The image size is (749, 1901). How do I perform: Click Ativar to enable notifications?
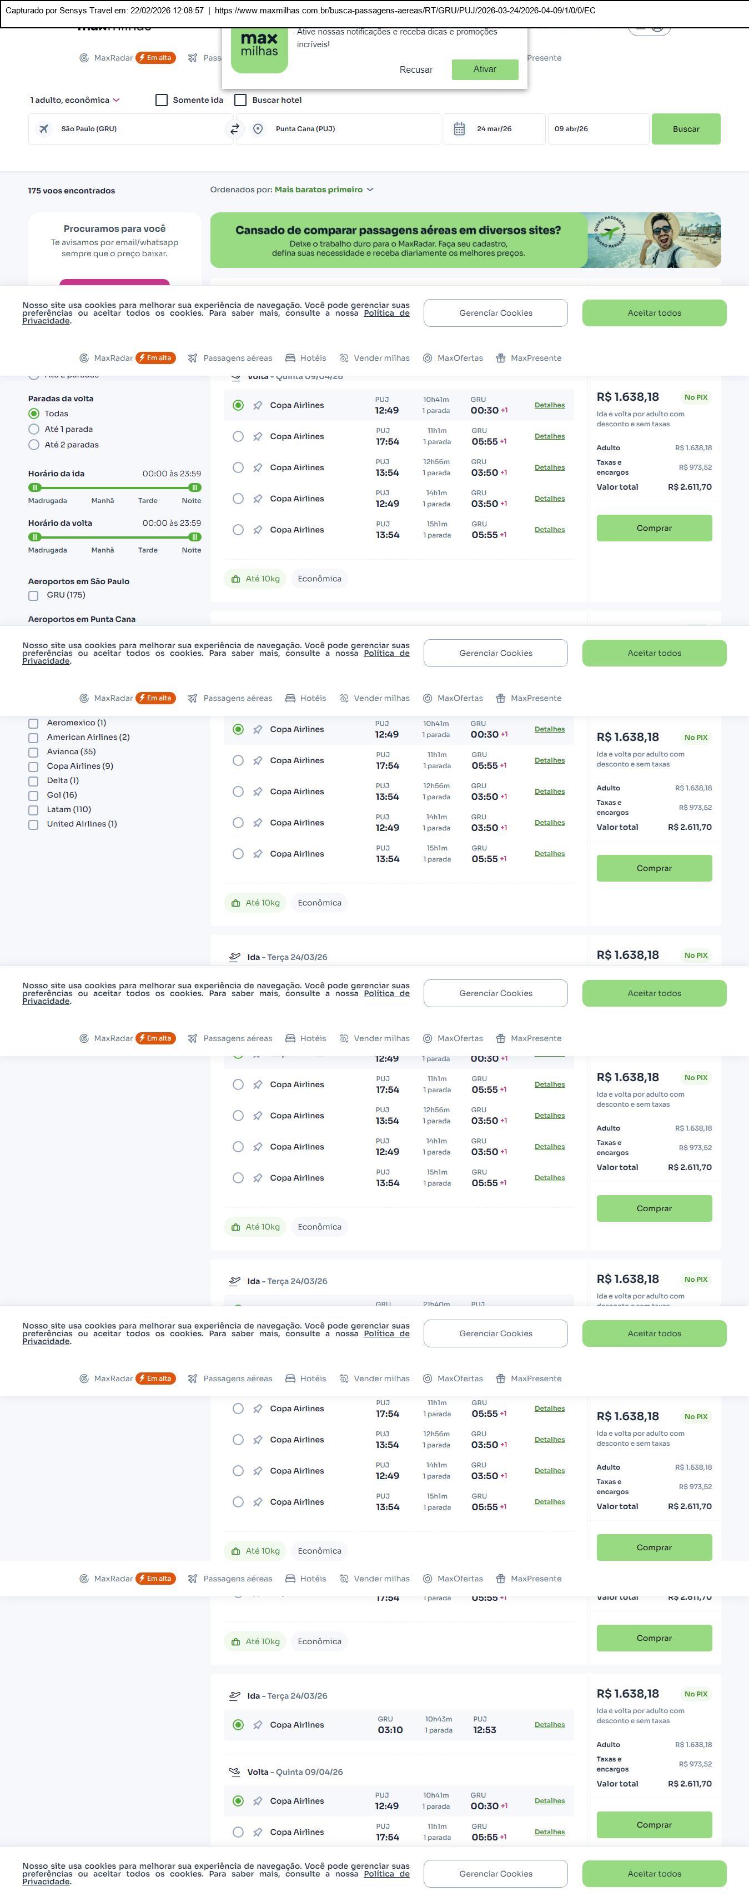tap(484, 69)
